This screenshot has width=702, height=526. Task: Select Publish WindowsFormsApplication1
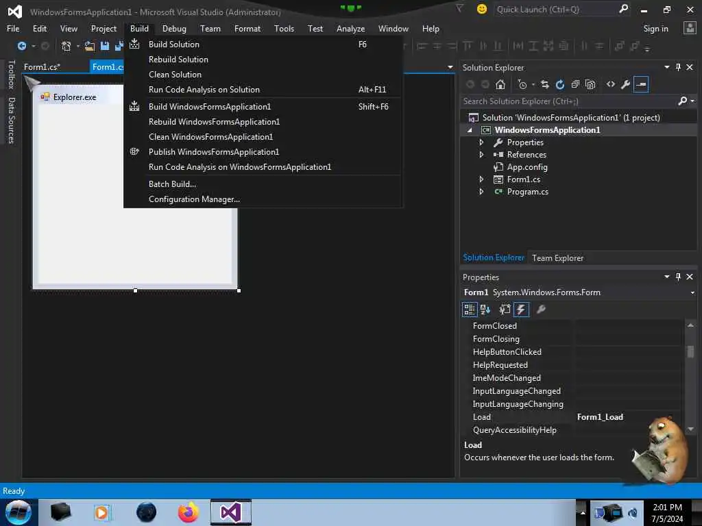pos(263,152)
